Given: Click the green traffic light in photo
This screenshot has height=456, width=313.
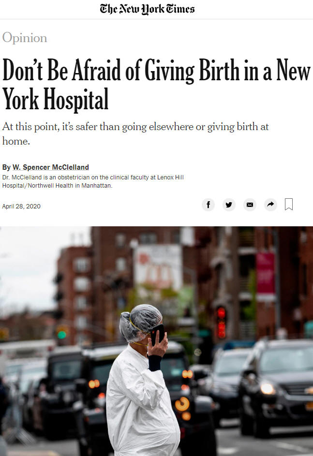Looking at the screenshot, I should 61,335.
